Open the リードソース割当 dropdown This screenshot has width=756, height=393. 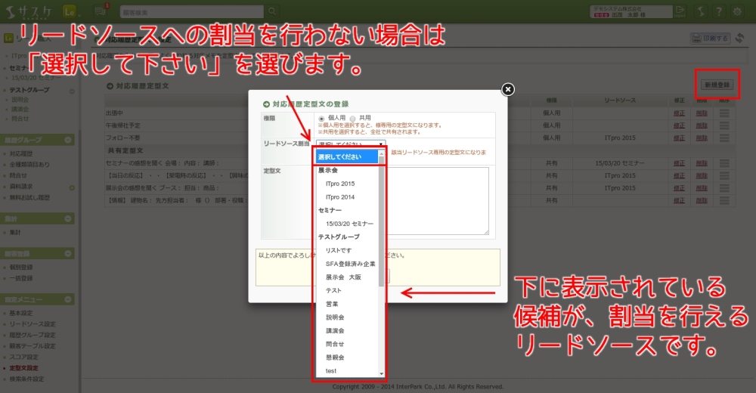tap(351, 144)
